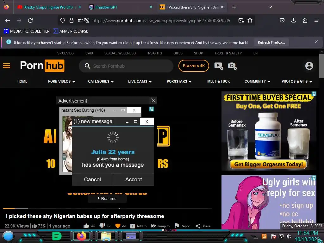Screen dimensions: 324x243
Task: Click the address bar URL field
Action: [x=161, y=21]
